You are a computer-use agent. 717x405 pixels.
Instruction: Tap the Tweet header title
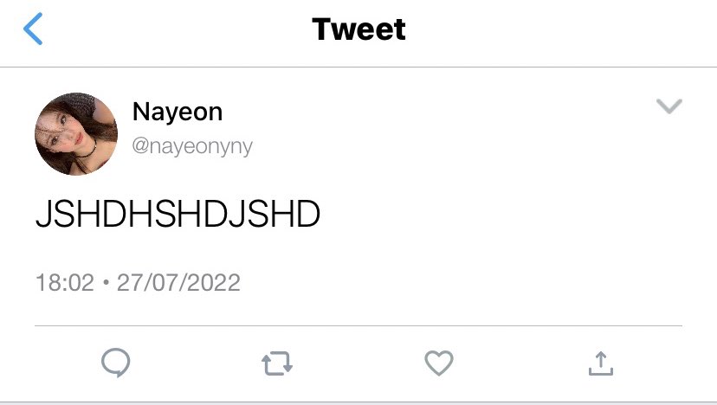[x=358, y=29]
